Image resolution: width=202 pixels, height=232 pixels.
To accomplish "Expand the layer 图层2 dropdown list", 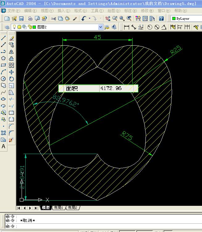I will coord(100,27).
